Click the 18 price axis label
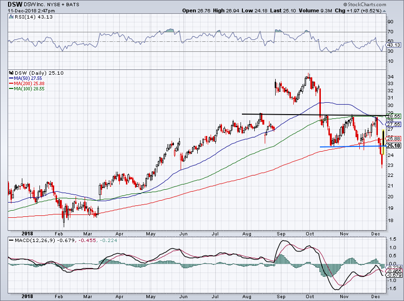This screenshot has width=404, height=301. click(390, 220)
